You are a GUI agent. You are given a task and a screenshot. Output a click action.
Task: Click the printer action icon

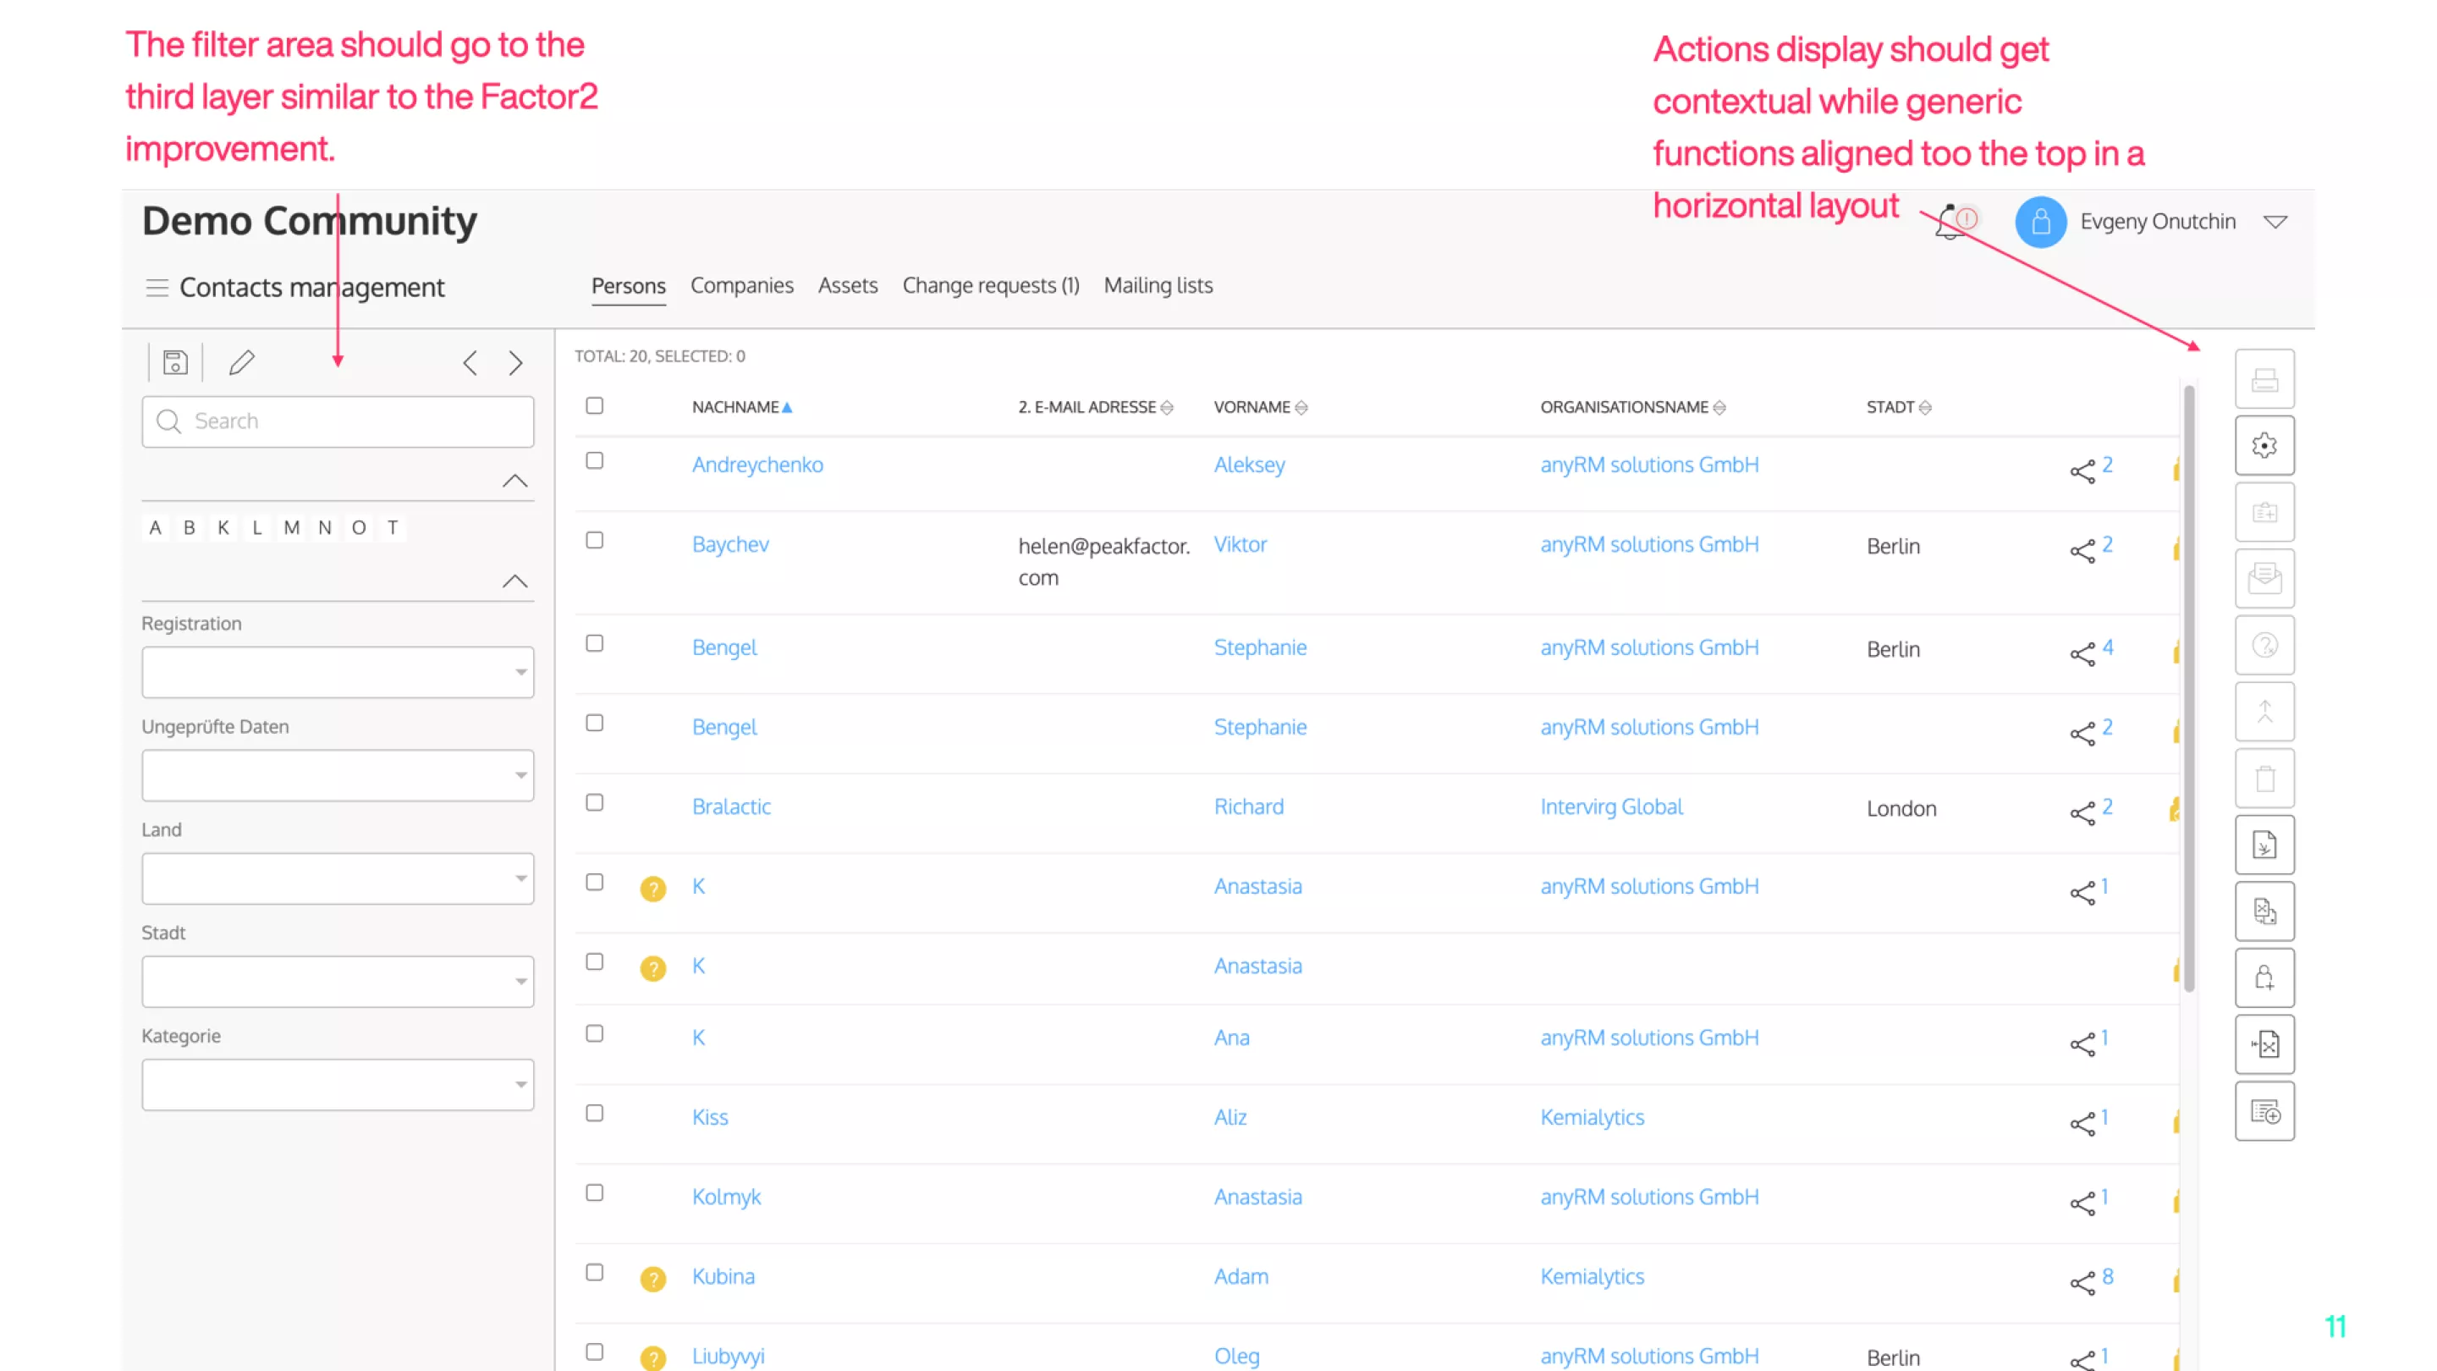(2264, 379)
